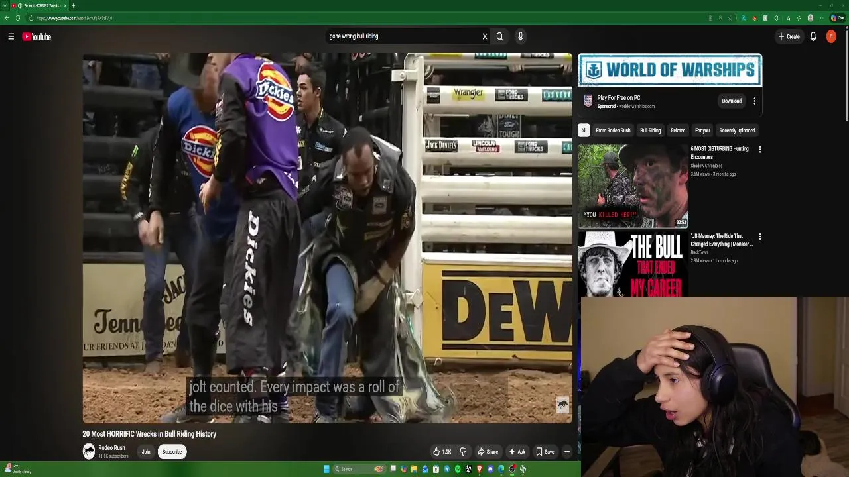Open World of Warships ad banner
849x477 pixels.
pos(670,70)
